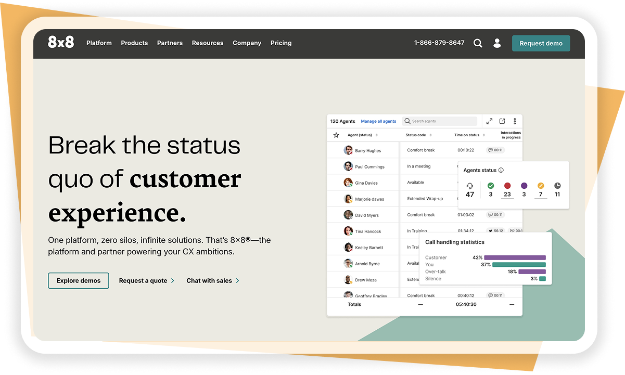
Task: Sort by Time on status column arrows
Action: pos(483,135)
